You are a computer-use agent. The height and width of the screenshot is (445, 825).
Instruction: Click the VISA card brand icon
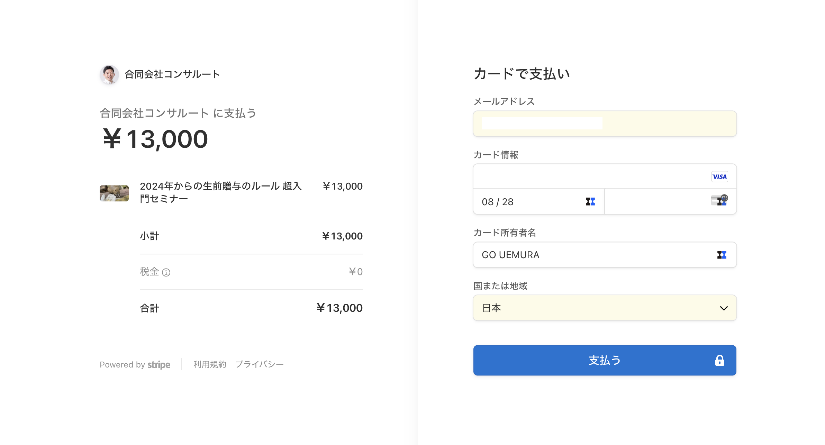719,176
